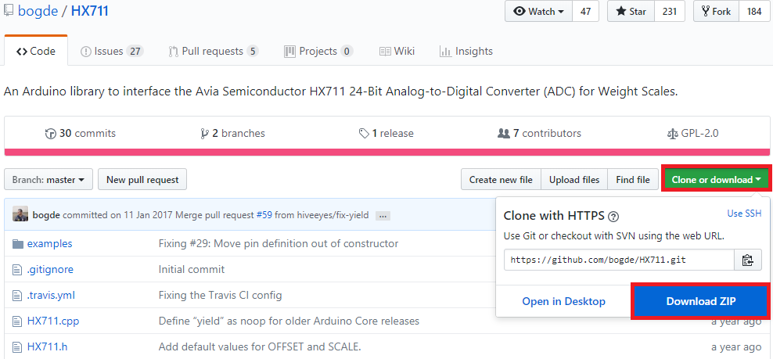Click the examples folder icon

tap(18, 244)
